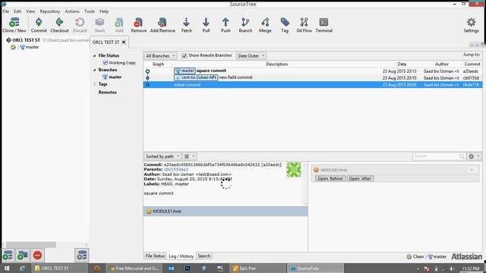
Task: Click the Checkout toolbar icon
Action: coord(59,25)
